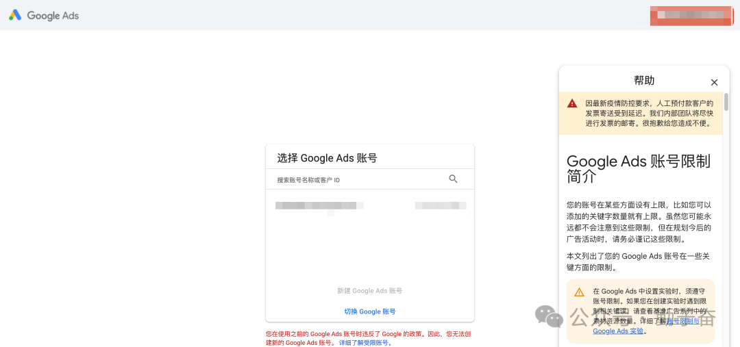Click the help panel vertical scrollbar
Image resolution: width=740 pixels, height=347 pixels.
pyautogui.click(x=726, y=101)
